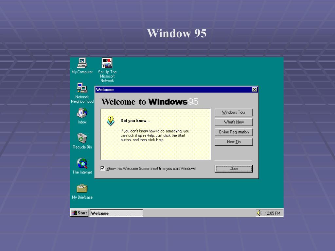Close the Welcome dialog using the title bar X
Image resolution: width=335 pixels, height=251 pixels.
254,90
